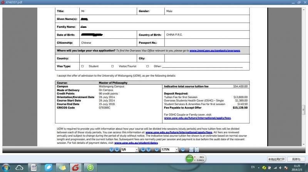308x172 pixels.
Task: Click the zoom in plus button
Action: (157, 150)
